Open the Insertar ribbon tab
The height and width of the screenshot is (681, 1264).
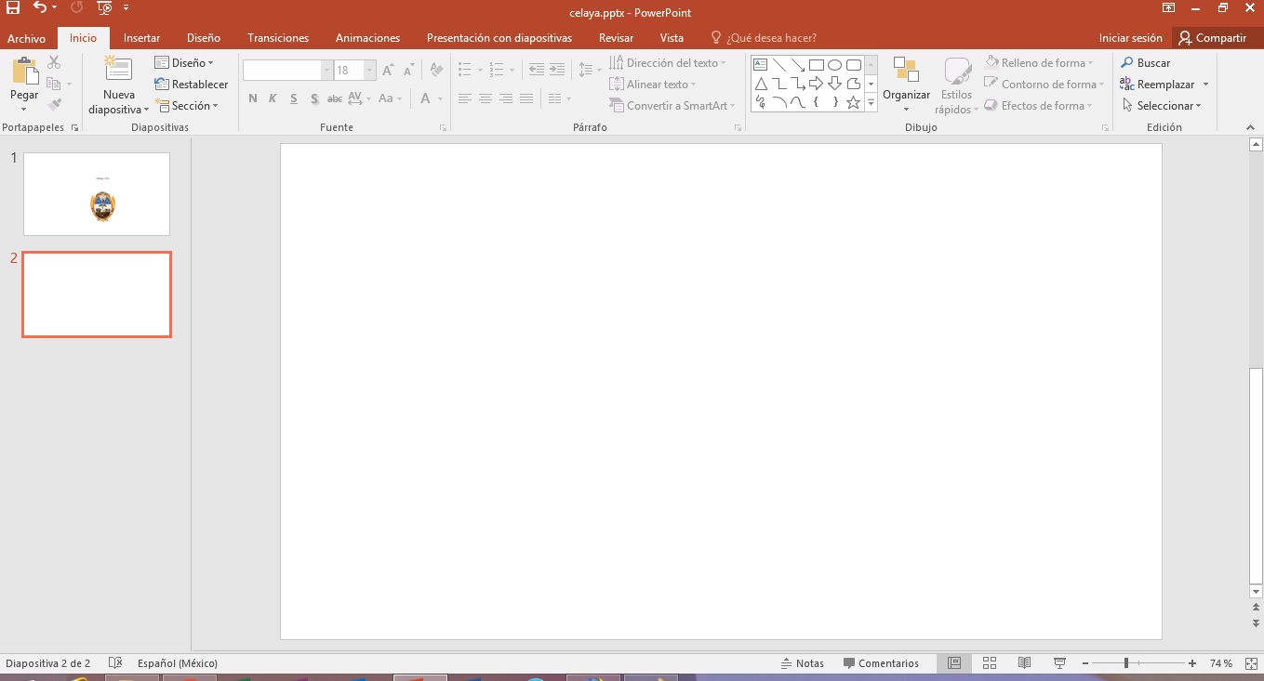[x=141, y=38]
